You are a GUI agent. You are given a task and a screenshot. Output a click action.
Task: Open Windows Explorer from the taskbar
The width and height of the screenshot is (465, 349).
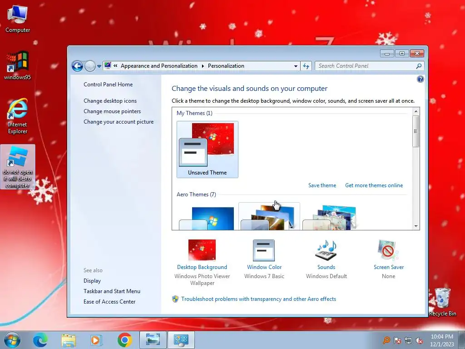click(x=69, y=340)
